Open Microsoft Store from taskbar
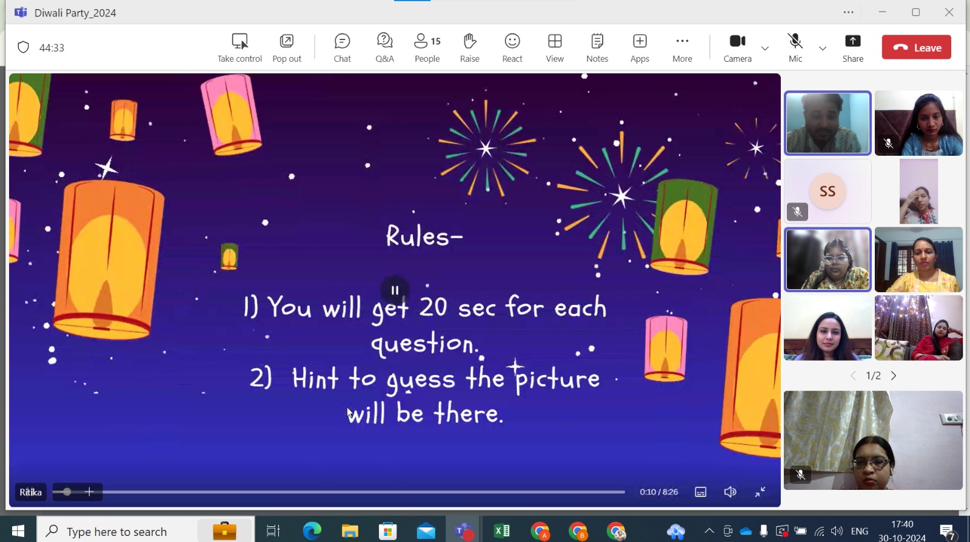This screenshot has height=542, width=970. pos(387,531)
